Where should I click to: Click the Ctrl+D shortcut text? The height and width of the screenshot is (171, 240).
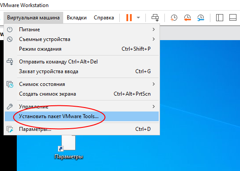pyautogui.click(x=143, y=129)
